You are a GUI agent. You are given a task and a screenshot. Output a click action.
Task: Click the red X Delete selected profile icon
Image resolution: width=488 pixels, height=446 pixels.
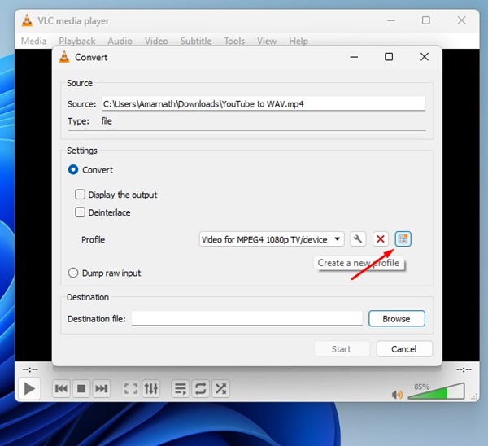click(x=381, y=239)
